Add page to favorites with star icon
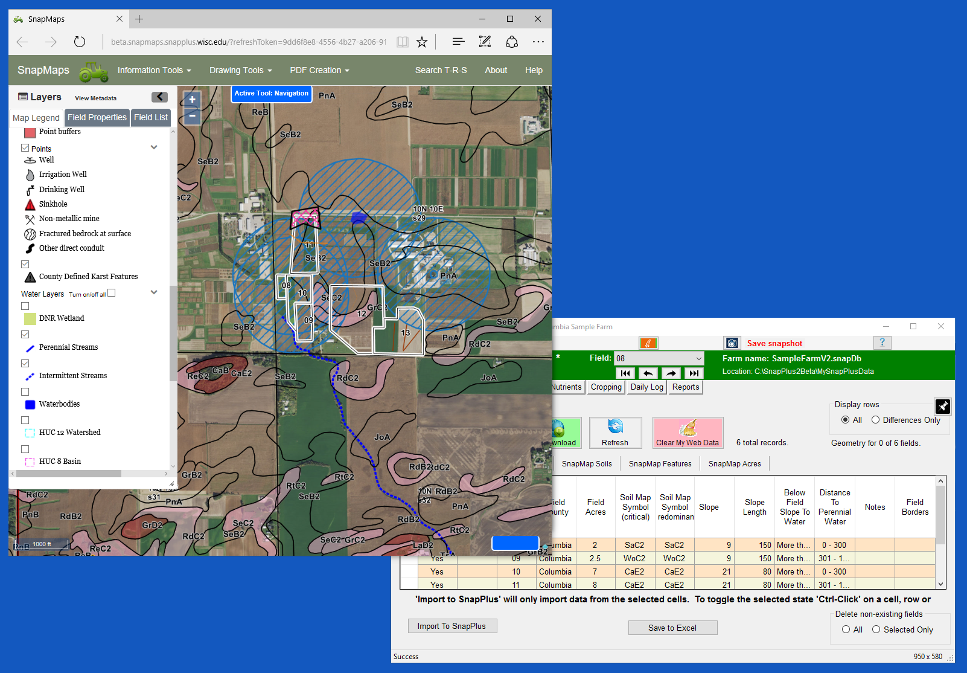 [x=422, y=42]
